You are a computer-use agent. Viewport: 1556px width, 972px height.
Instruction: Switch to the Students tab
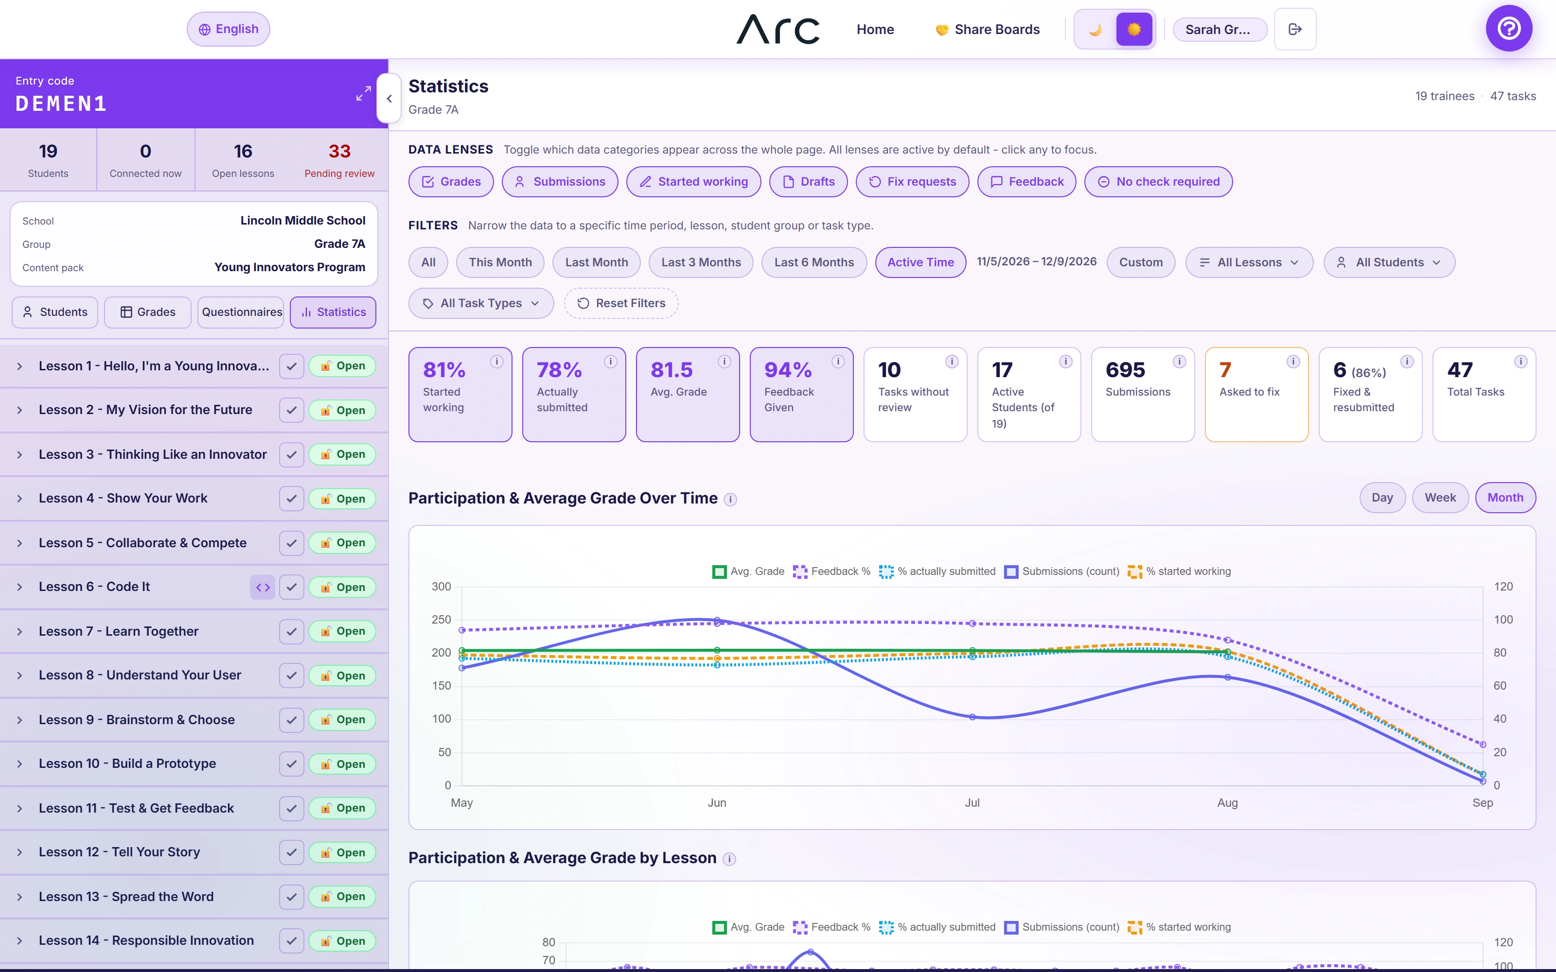[54, 312]
